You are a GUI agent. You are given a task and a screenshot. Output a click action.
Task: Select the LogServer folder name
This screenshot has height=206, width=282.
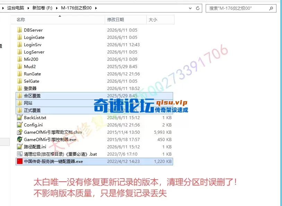click(x=34, y=52)
